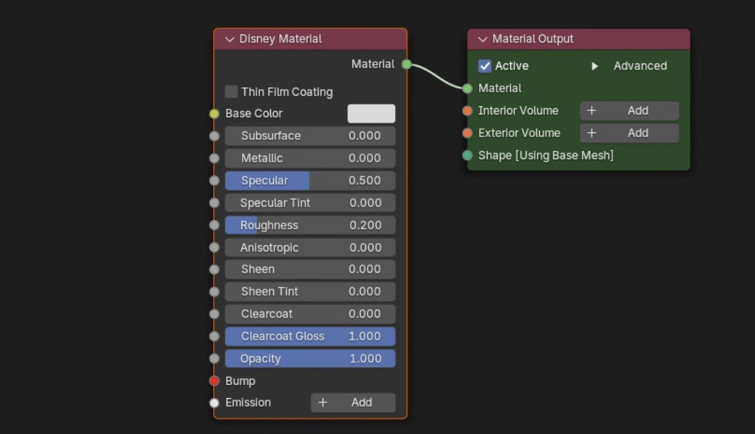Click the green Material output socket on Disney node
The height and width of the screenshot is (434, 755).
(407, 64)
